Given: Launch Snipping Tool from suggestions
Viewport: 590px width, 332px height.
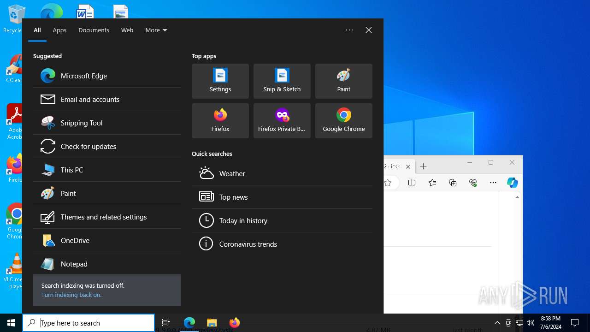Looking at the screenshot, I should click(x=107, y=123).
